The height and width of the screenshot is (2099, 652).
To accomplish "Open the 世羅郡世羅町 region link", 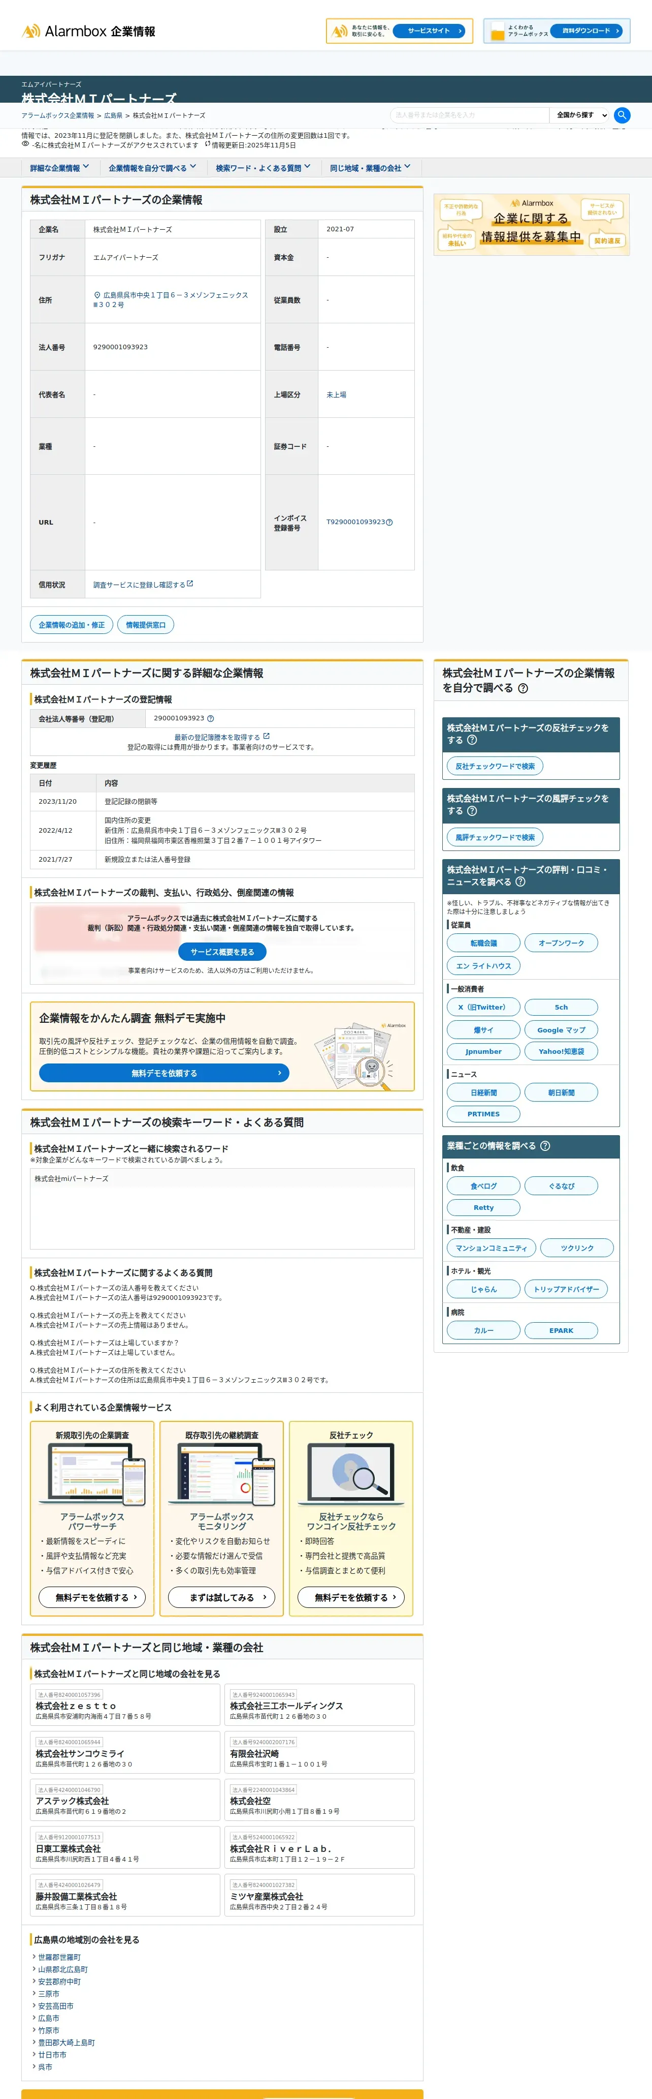I will pyautogui.click(x=59, y=1957).
